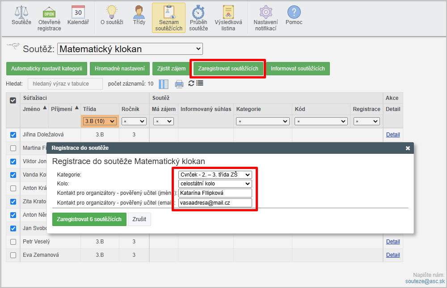The width and height of the screenshot is (447, 288).
Task: Click the kangaroo logo next to Soutěž
Action: (13, 46)
